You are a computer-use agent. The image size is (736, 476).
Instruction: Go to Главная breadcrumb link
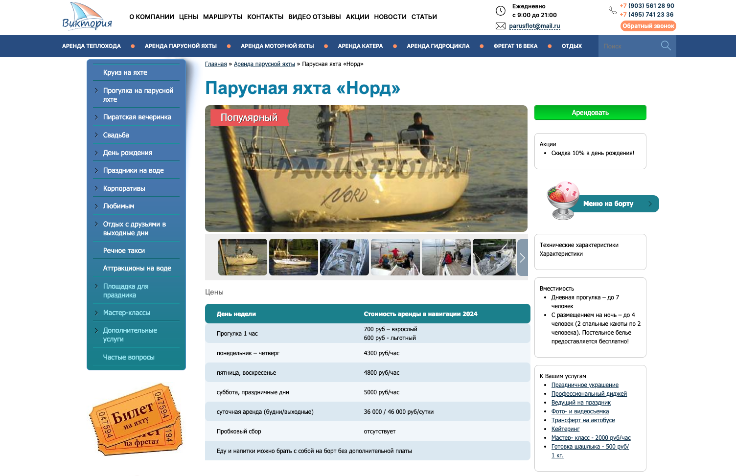216,64
